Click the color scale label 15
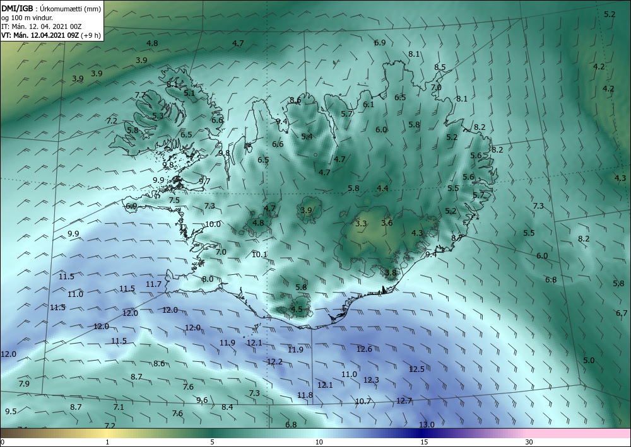The image size is (631, 447). 424,443
